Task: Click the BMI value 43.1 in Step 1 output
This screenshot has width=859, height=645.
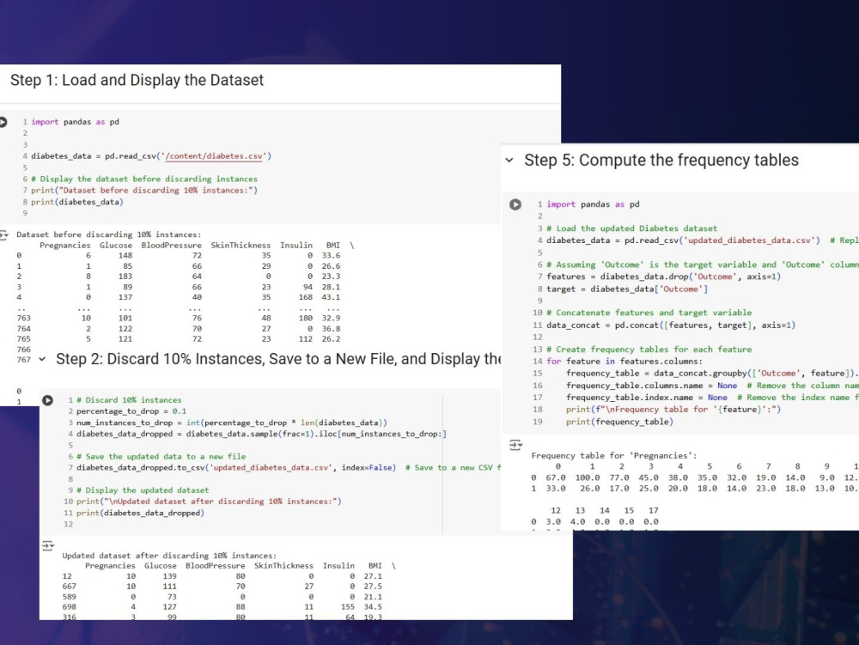Action: tap(331, 297)
